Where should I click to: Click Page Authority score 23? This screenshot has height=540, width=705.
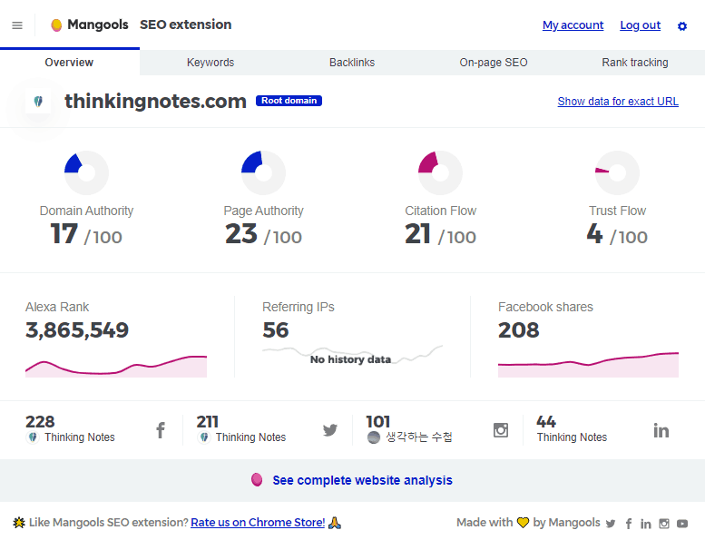pos(241,234)
